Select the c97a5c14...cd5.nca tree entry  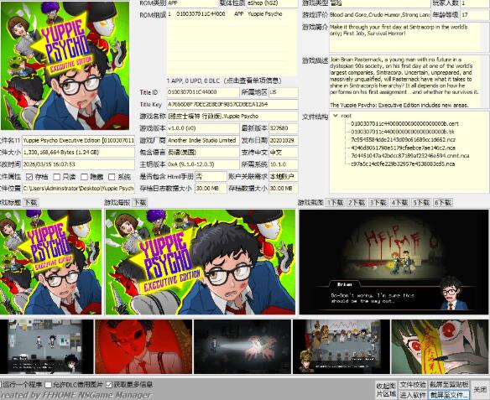tap(403, 164)
